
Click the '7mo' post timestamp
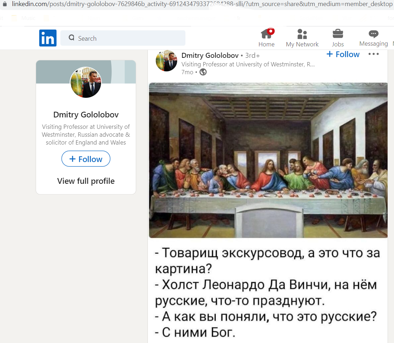pyautogui.click(x=188, y=72)
